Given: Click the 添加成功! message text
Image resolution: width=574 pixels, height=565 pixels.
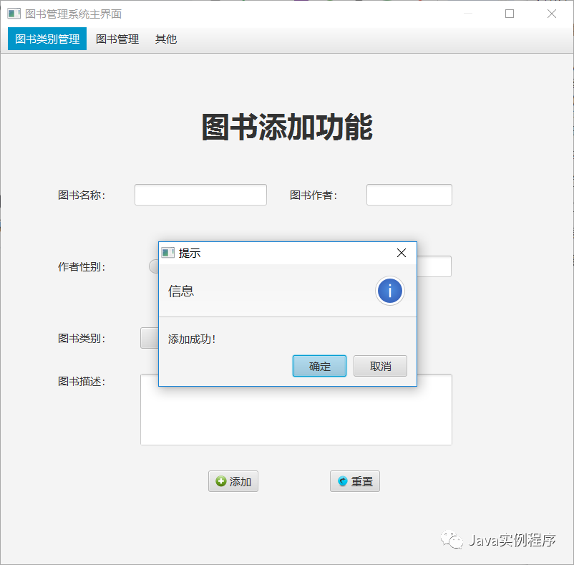Looking at the screenshot, I should pyautogui.click(x=192, y=339).
